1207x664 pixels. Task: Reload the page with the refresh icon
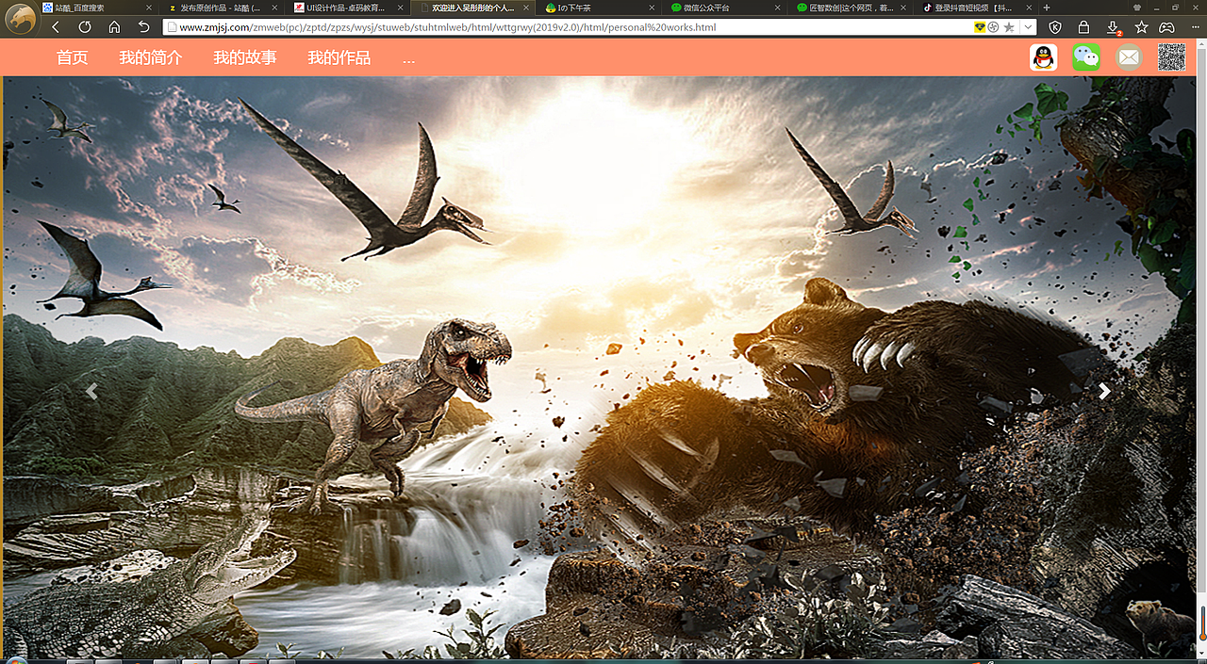point(85,27)
